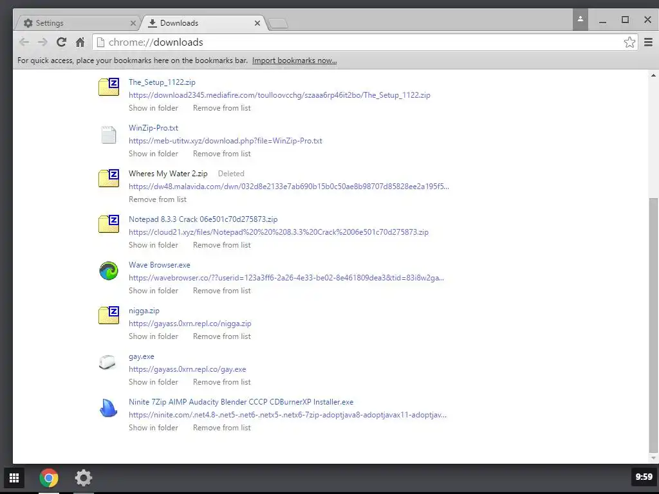Click the Wave Browser.exe icon

(x=109, y=271)
